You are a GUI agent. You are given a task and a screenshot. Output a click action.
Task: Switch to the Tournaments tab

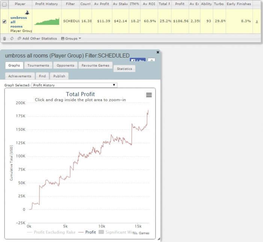[x=38, y=65]
